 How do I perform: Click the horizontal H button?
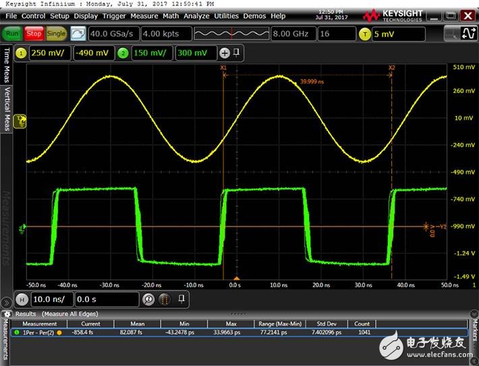tap(22, 300)
